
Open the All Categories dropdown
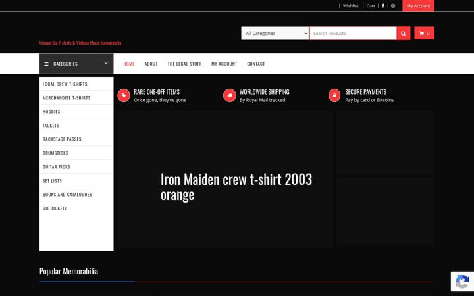click(275, 34)
